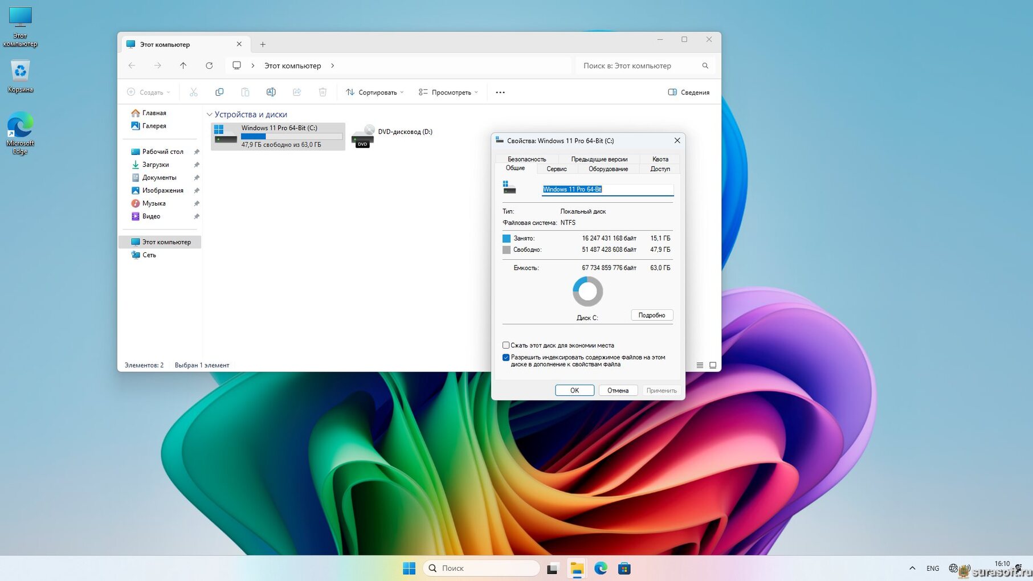1033x581 pixels.
Task: Click the search magnifier icon in Explorer
Action: (x=705, y=66)
